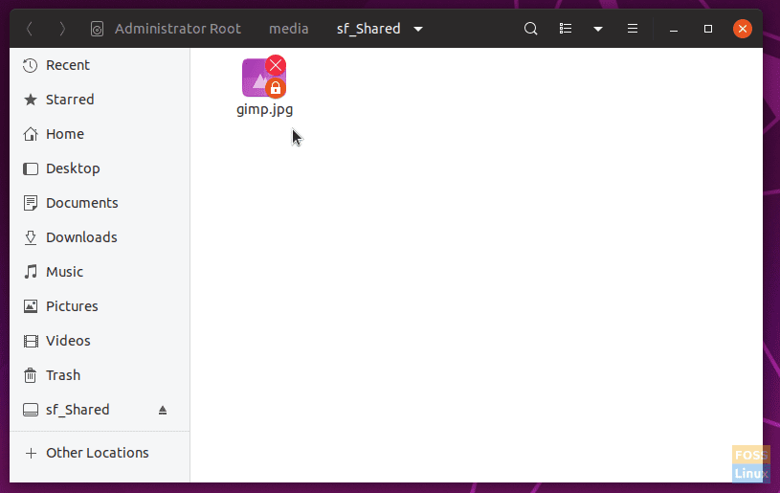The width and height of the screenshot is (780, 493).
Task: Open Other Locations in the sidebar
Action: point(100,453)
